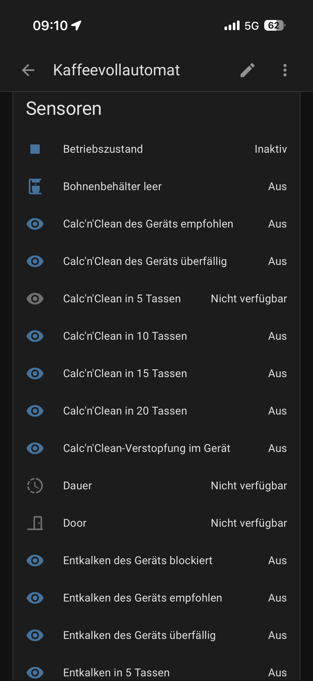Tap the coffee maker icon beside Bohnenbehälter leer
313x681 pixels.
pos(35,186)
